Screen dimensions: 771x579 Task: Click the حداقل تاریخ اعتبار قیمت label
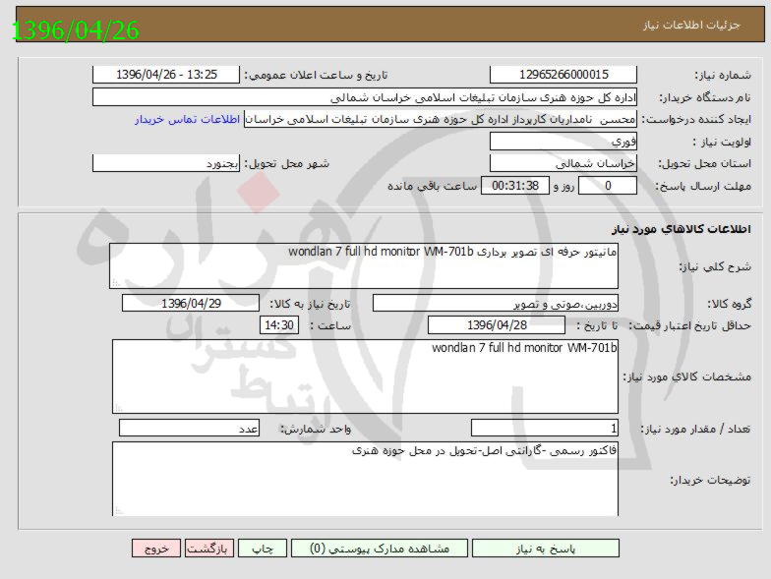690,325
